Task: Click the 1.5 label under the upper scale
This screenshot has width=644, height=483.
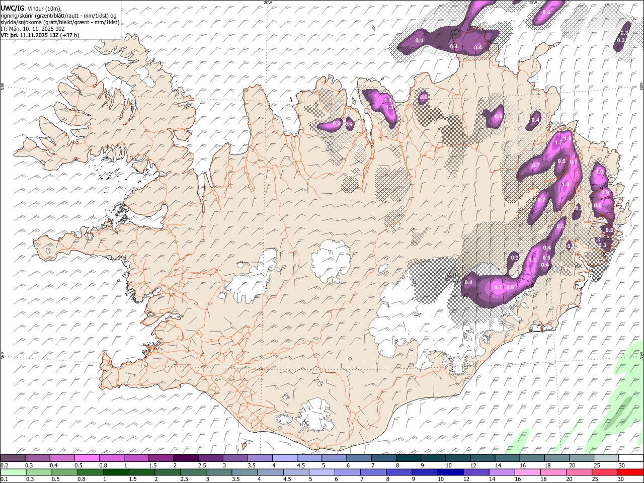Action: click(x=152, y=465)
